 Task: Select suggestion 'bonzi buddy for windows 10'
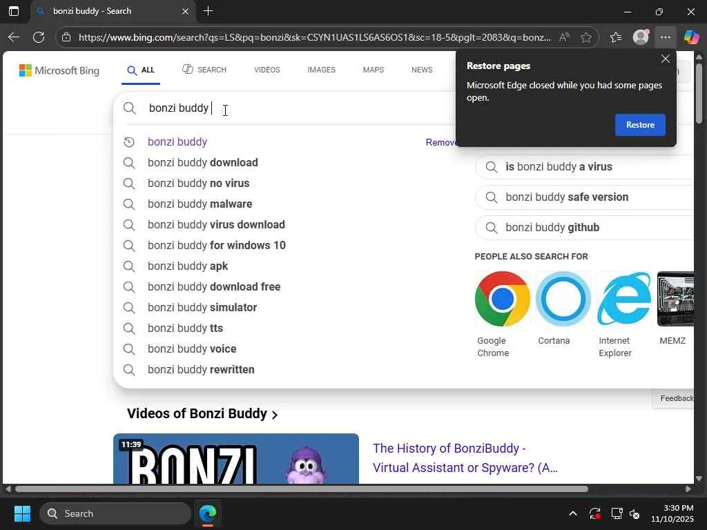pyautogui.click(x=217, y=246)
